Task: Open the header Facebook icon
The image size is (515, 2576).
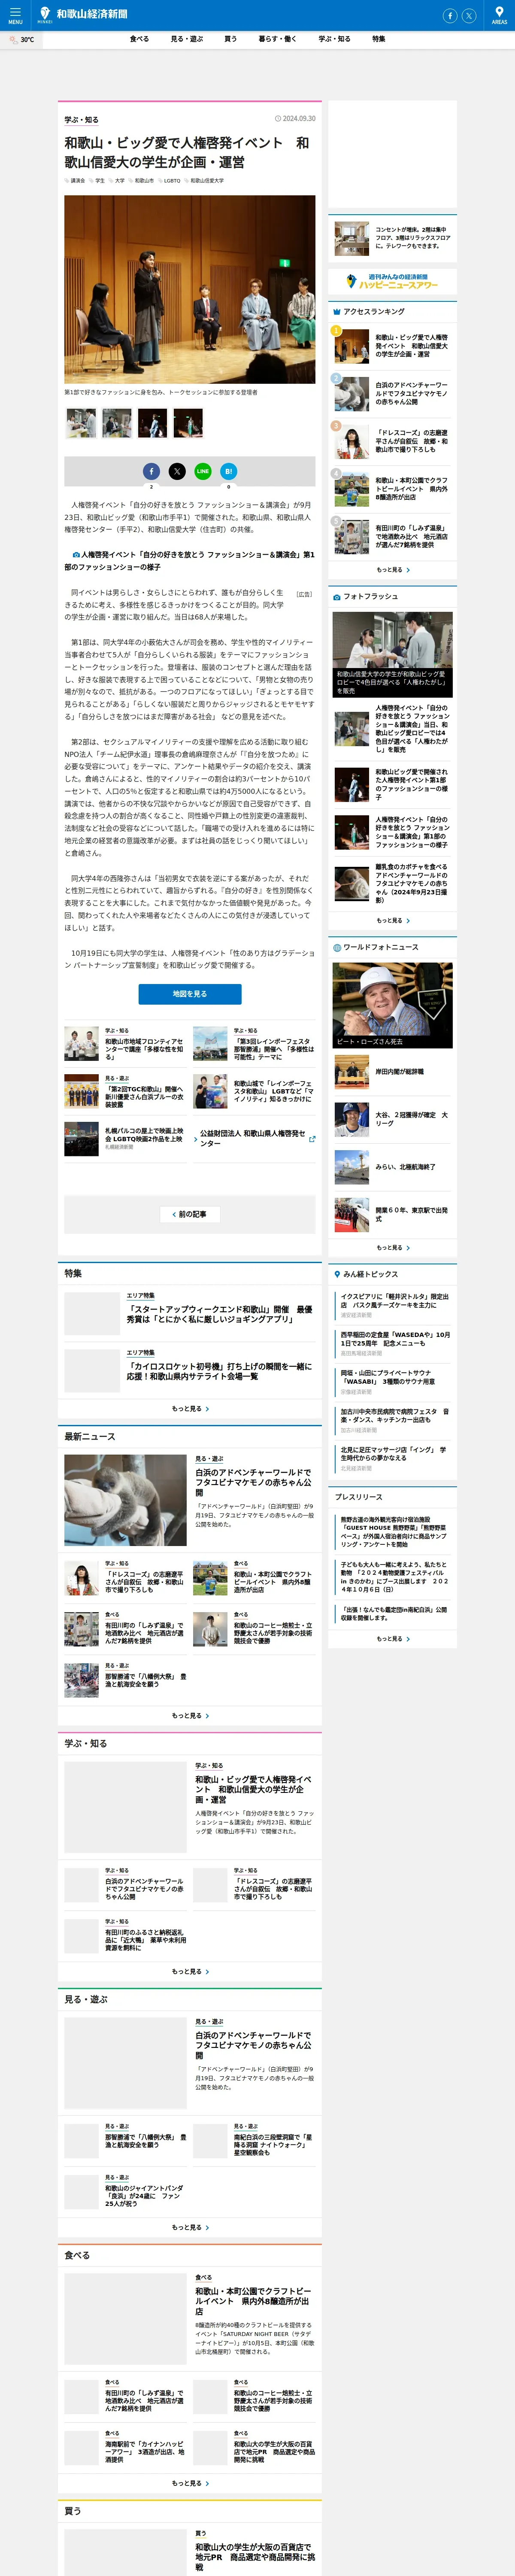Action: click(450, 15)
